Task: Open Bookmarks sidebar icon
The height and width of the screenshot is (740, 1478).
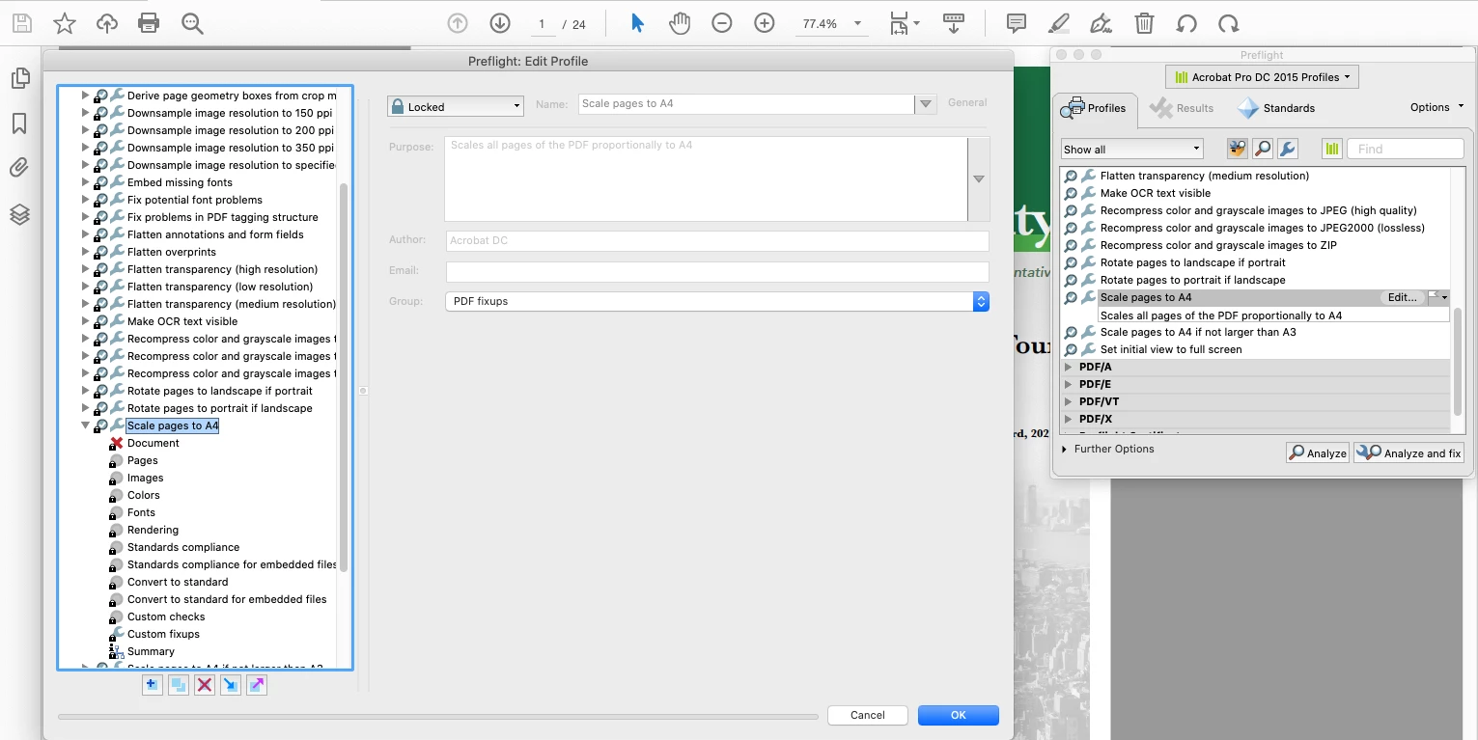Action: (19, 123)
